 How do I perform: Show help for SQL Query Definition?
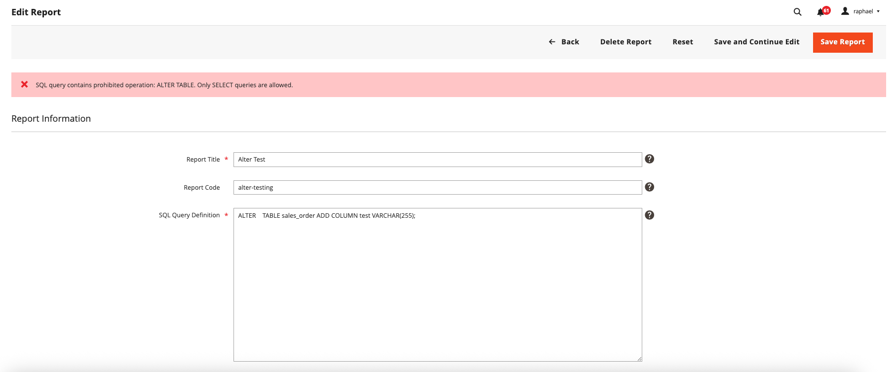tap(650, 215)
